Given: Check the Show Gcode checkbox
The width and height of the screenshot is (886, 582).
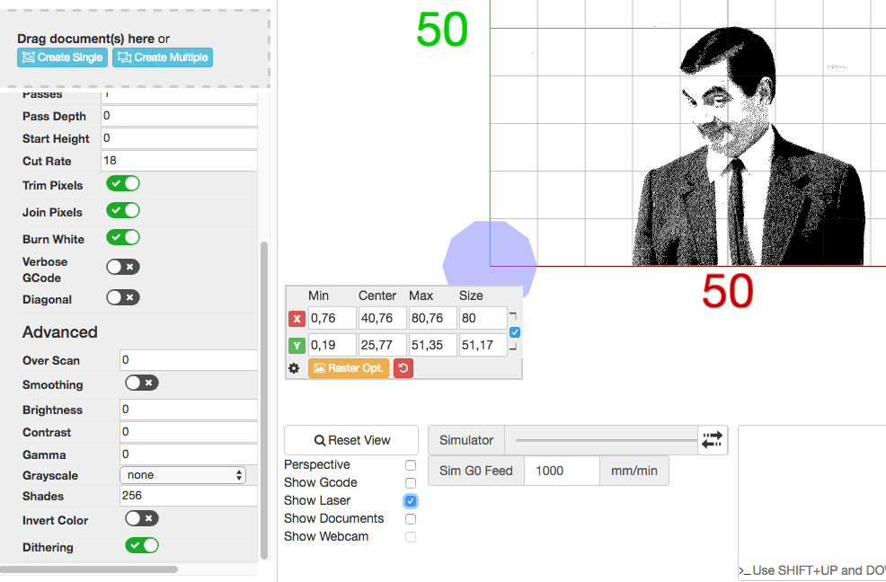Looking at the screenshot, I should tap(411, 483).
